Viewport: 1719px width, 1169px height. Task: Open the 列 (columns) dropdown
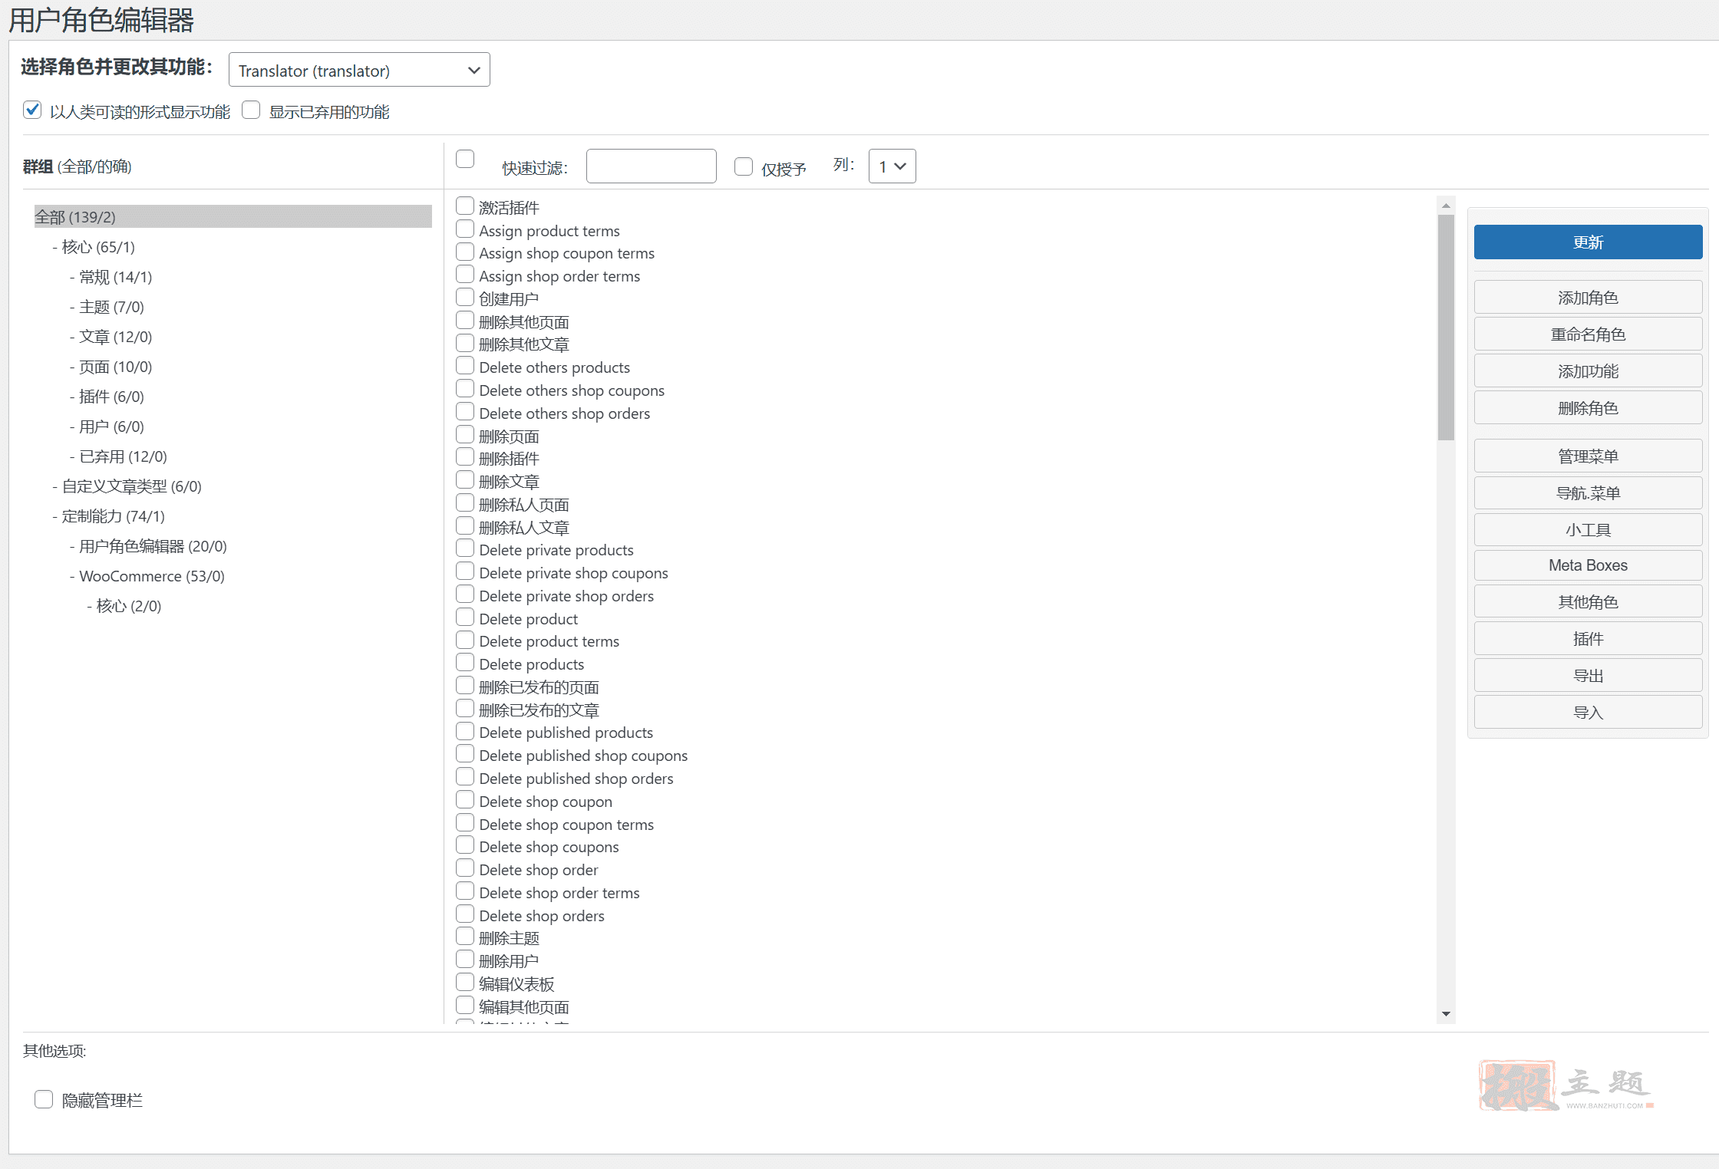(891, 166)
